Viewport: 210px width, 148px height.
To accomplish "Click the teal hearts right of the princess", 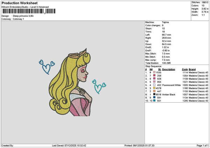I will pyautogui.click(x=99, y=87).
